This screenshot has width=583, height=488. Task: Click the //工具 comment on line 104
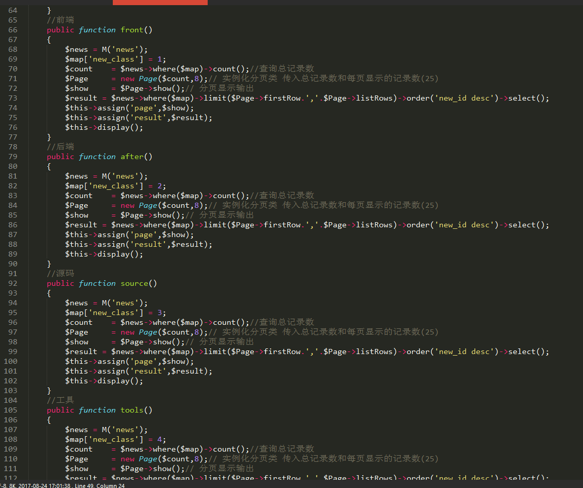coord(61,400)
